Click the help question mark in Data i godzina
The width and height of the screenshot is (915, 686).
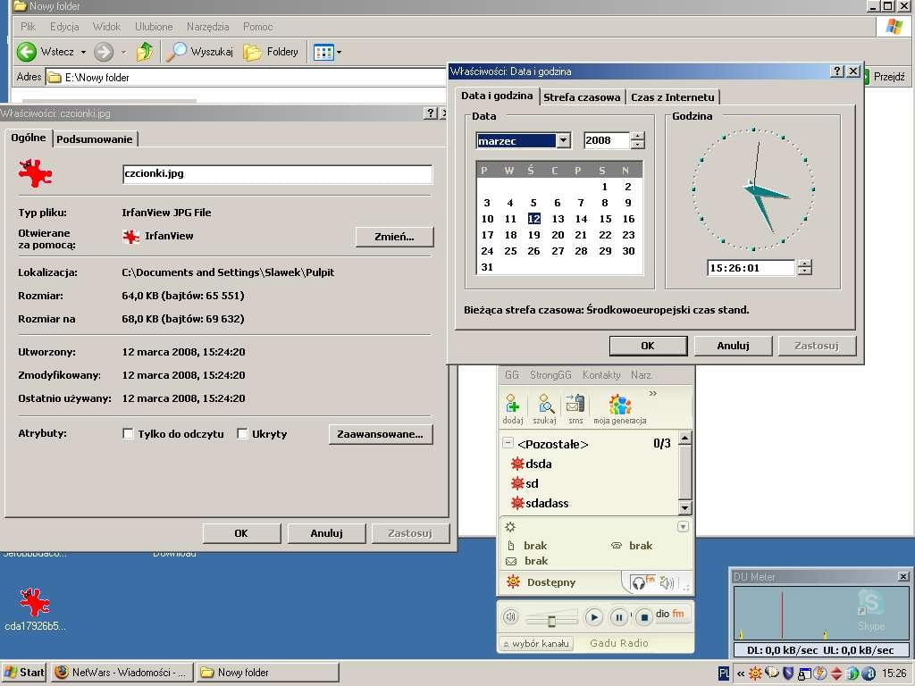tap(837, 71)
